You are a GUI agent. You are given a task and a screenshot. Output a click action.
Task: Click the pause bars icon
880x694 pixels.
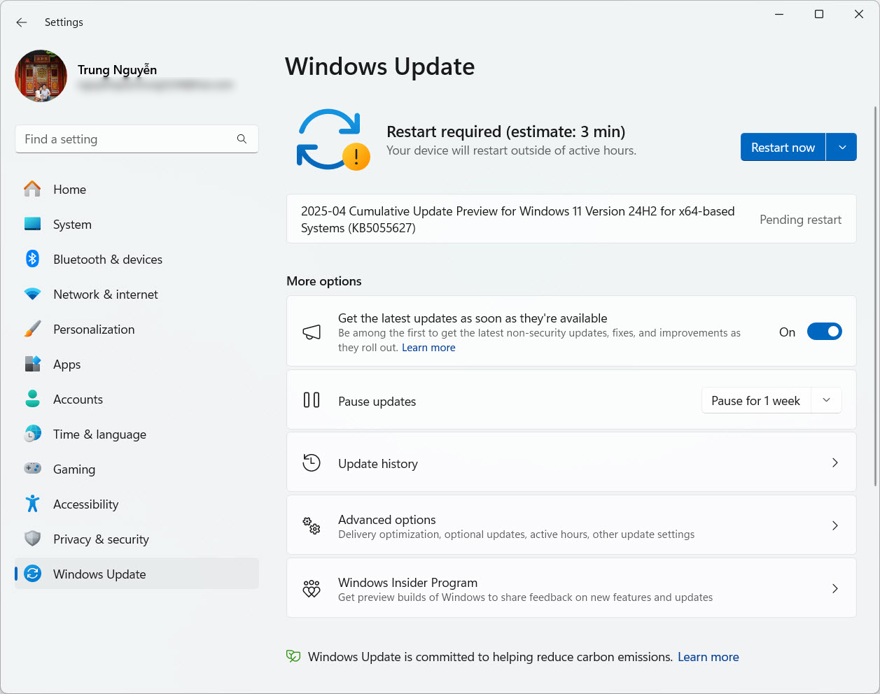[312, 400]
